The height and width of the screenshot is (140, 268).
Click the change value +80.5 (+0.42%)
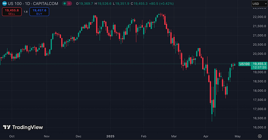[161, 3]
